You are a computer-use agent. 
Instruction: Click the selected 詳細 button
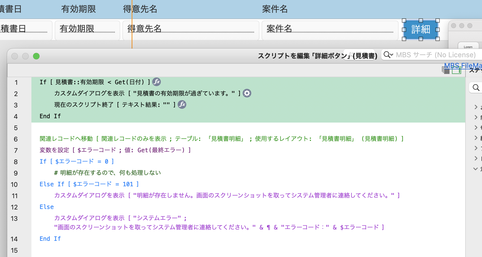pos(421,30)
